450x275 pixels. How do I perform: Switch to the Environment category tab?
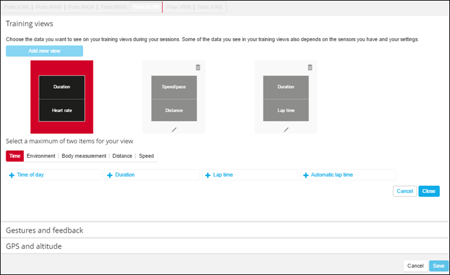click(x=41, y=156)
